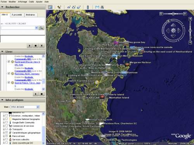Click the navigation pan up arrow

point(173,25)
